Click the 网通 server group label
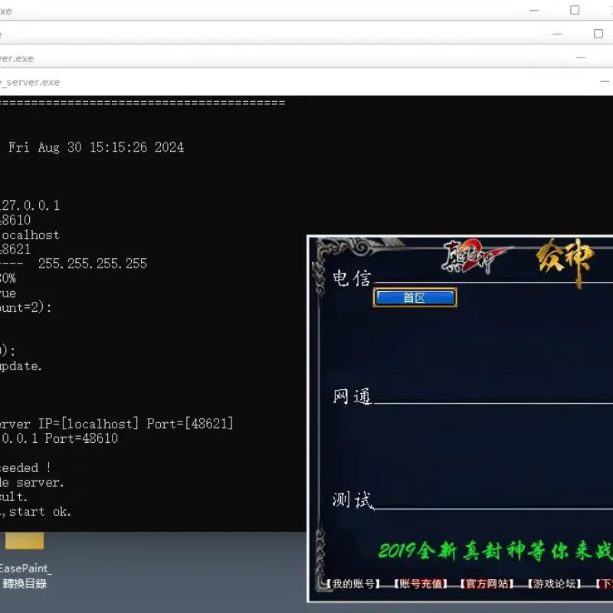The width and height of the screenshot is (613, 613). coord(352,396)
